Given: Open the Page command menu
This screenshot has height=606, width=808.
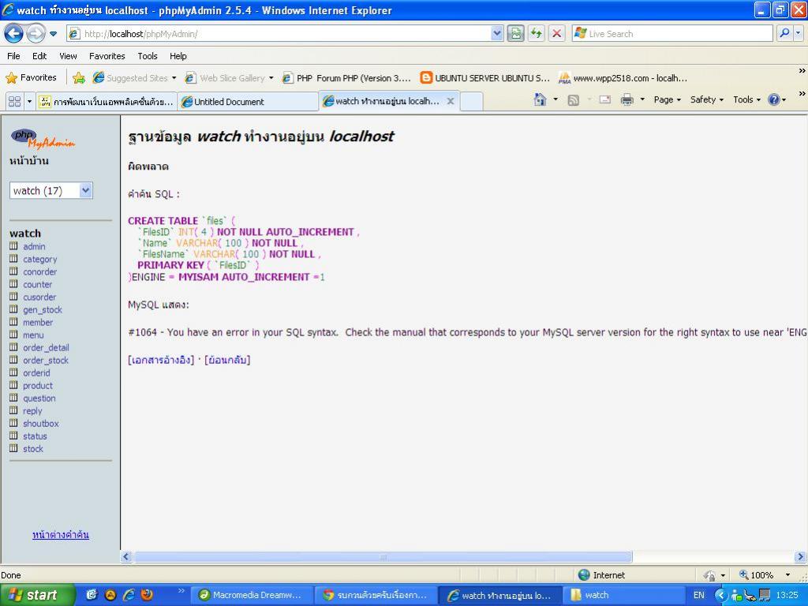Looking at the screenshot, I should (668, 99).
